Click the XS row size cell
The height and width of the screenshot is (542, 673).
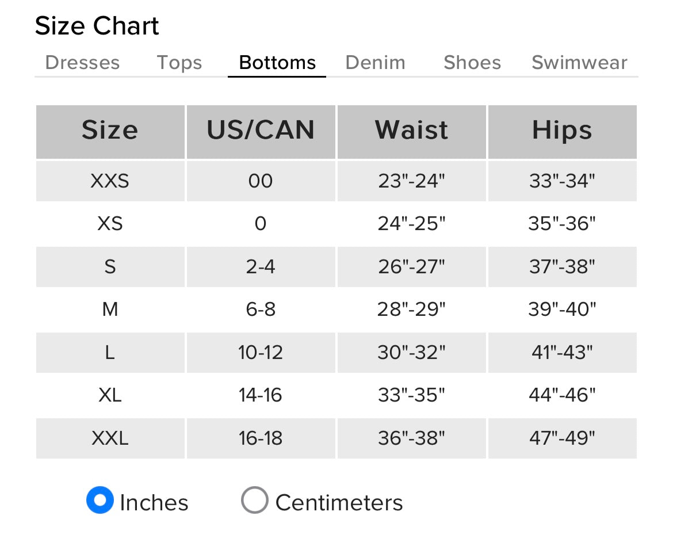click(110, 224)
